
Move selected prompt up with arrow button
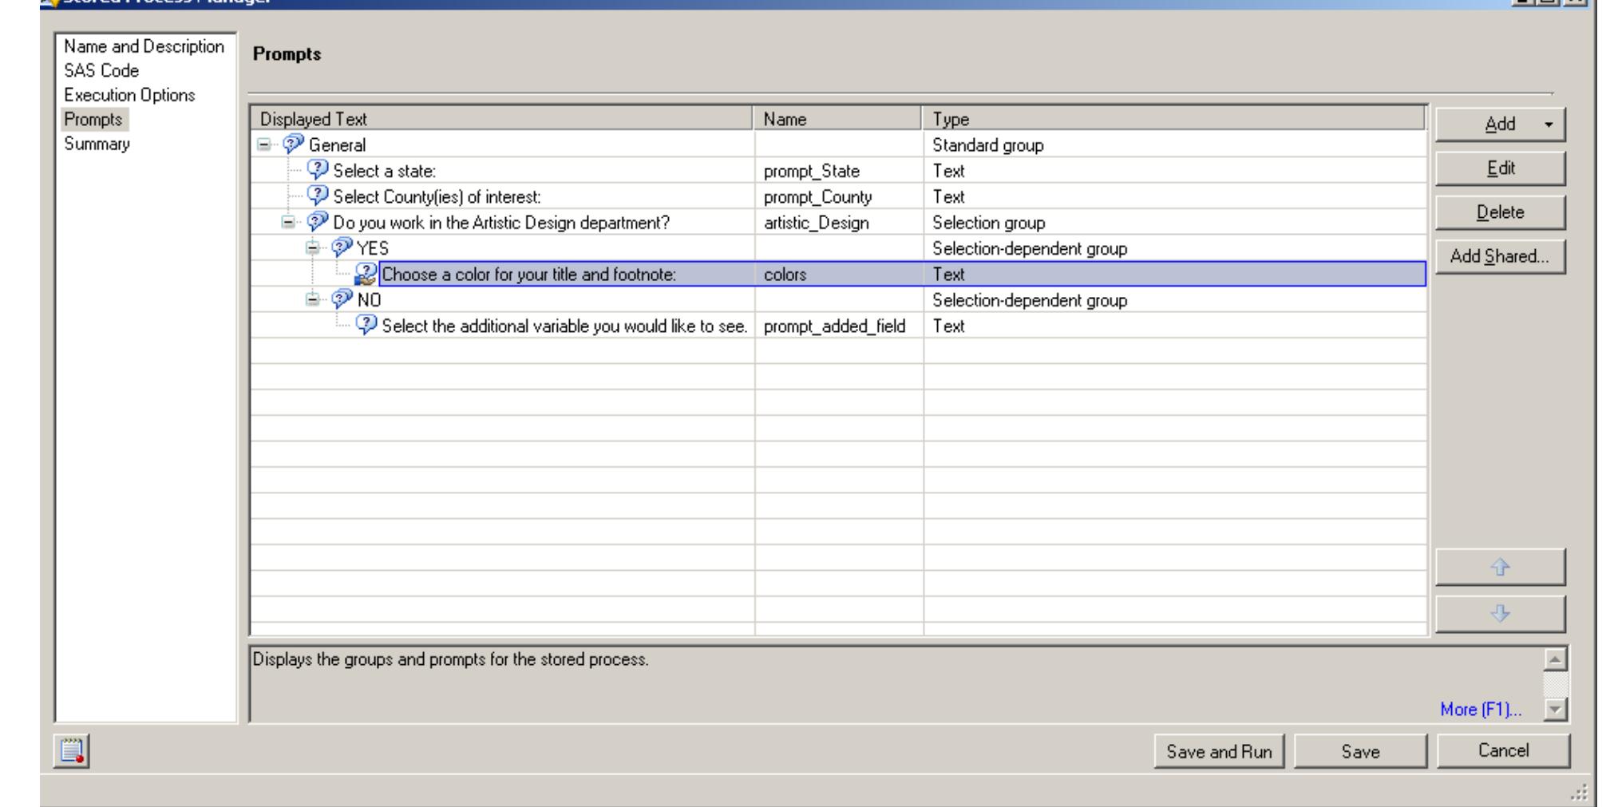(1500, 567)
